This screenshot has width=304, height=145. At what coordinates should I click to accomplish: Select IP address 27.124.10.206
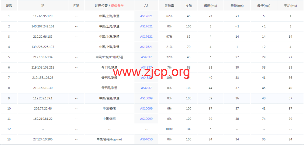43,139
